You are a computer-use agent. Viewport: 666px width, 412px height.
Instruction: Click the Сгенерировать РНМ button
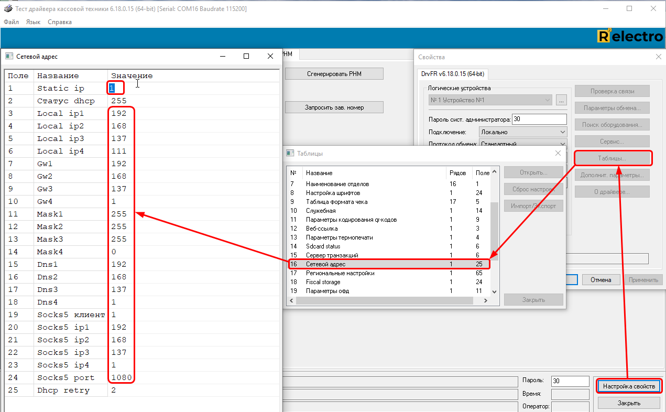(x=334, y=74)
